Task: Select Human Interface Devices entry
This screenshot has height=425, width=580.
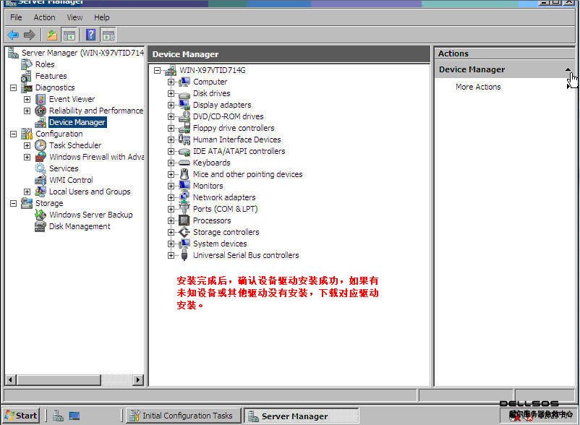Action: point(236,139)
